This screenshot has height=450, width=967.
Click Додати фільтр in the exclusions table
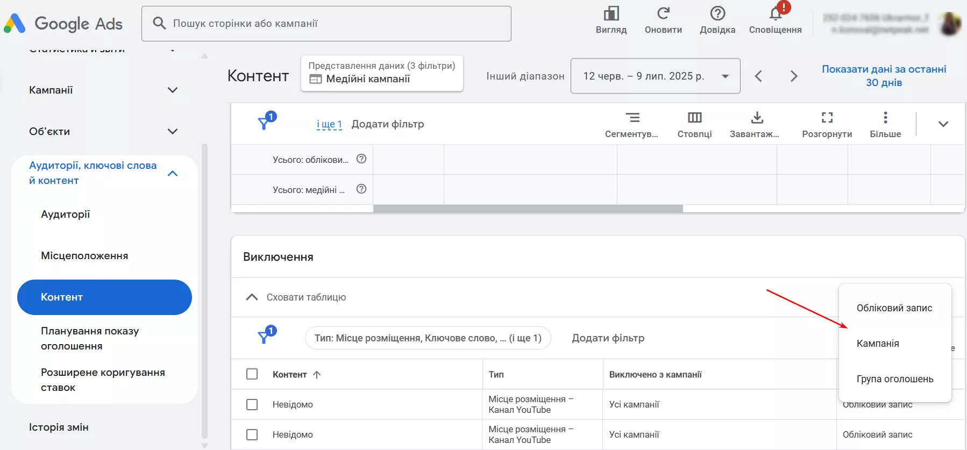coord(608,338)
